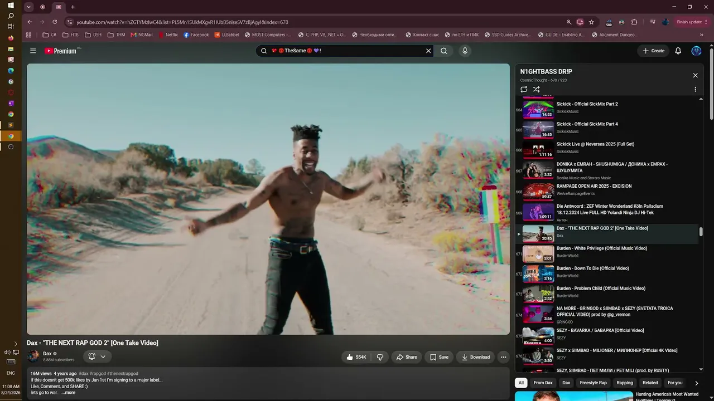
Task: Open the THM bookmarks folder
Action: (x=116, y=35)
